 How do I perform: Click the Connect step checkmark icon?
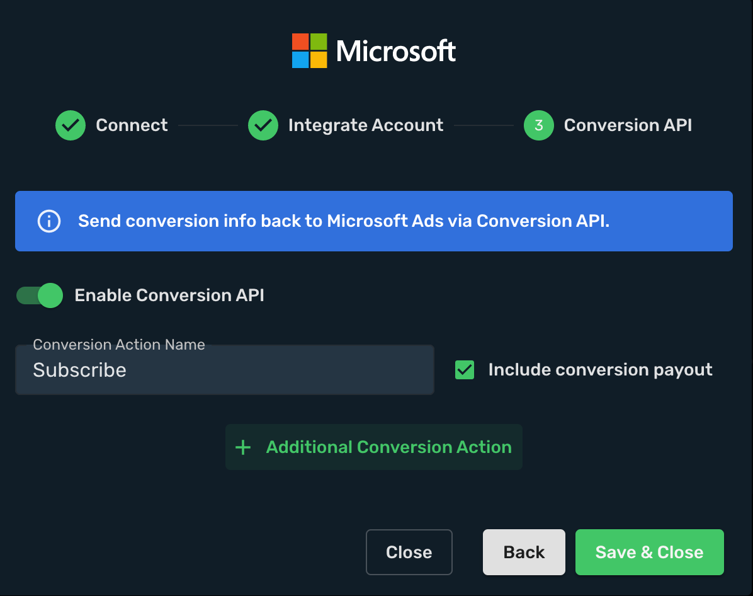71,125
